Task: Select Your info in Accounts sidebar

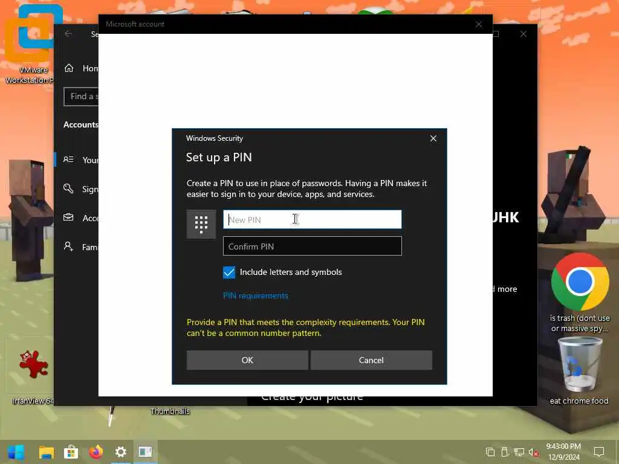Action: pyautogui.click(x=81, y=159)
